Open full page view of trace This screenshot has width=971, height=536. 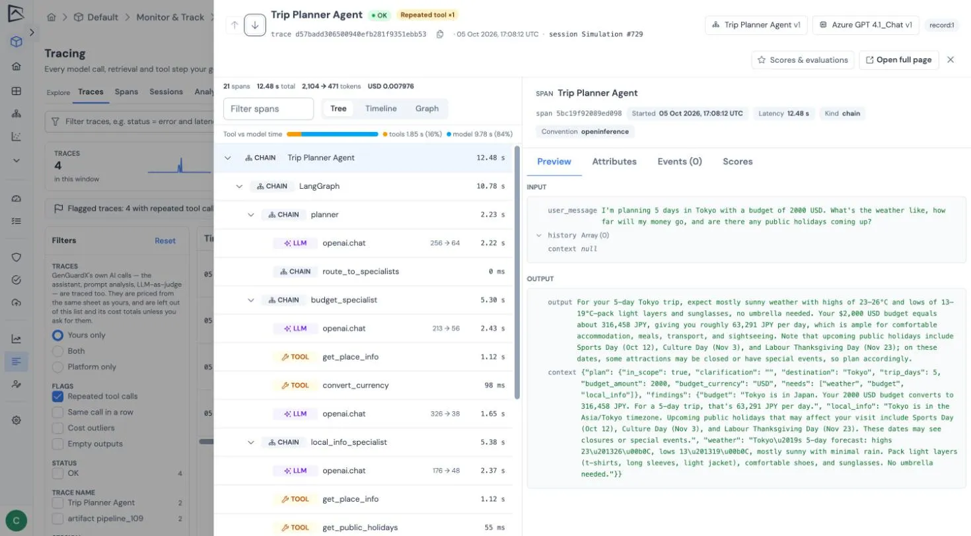pyautogui.click(x=898, y=60)
